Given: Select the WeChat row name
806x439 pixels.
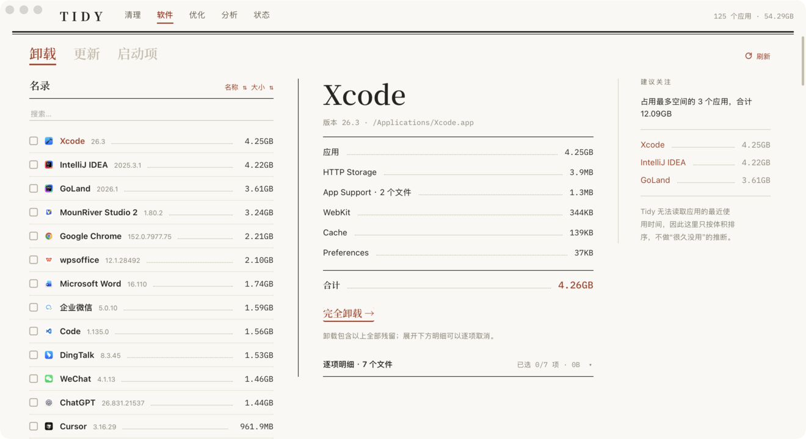Looking at the screenshot, I should click(x=75, y=379).
